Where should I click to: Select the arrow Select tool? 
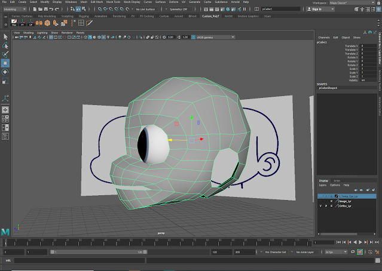coord(5,37)
